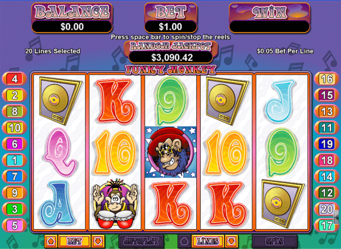Screen dimensions: 341x249
Task: Click gold record on first reel
Action: [x=60, y=101]
